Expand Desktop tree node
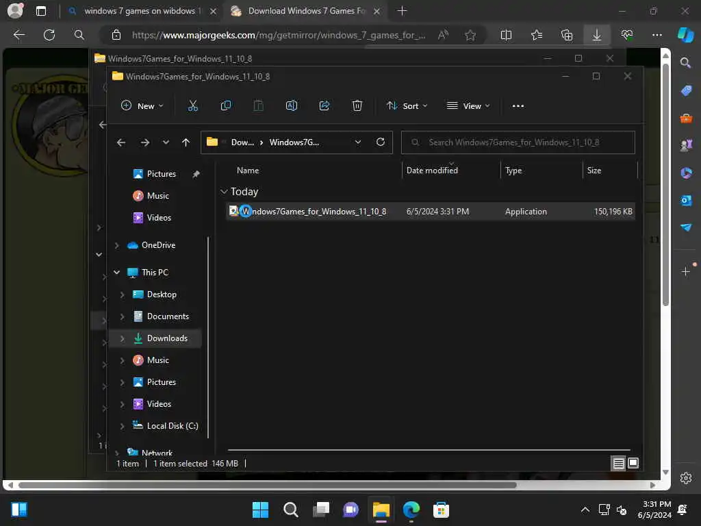The image size is (701, 526). click(122, 295)
